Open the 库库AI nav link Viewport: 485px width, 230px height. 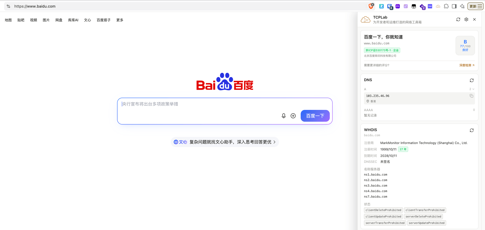pyautogui.click(x=73, y=20)
